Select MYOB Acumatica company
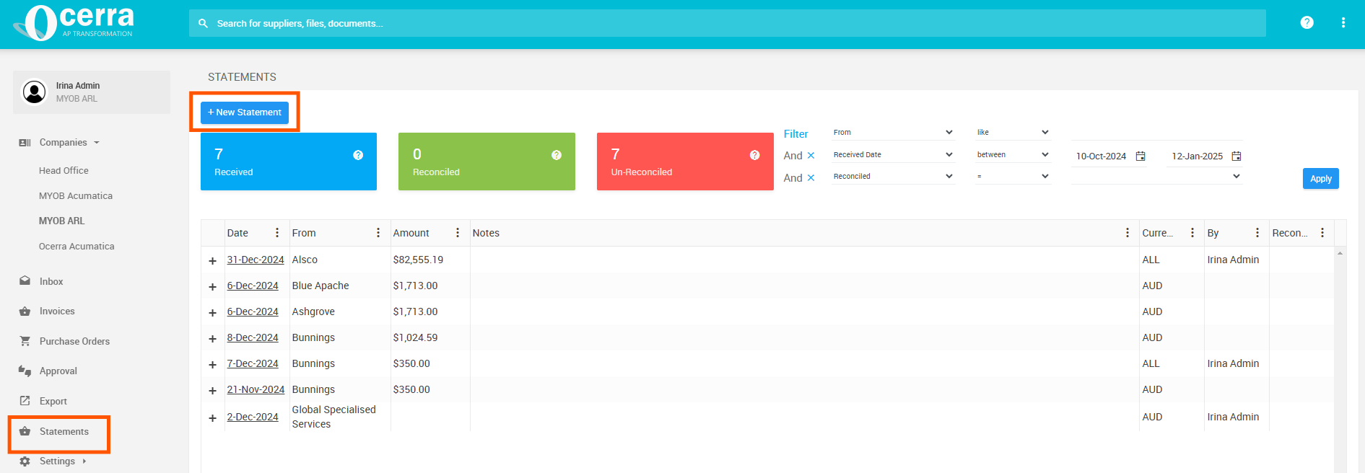Screen dimensions: 1365x473 tap(76, 196)
